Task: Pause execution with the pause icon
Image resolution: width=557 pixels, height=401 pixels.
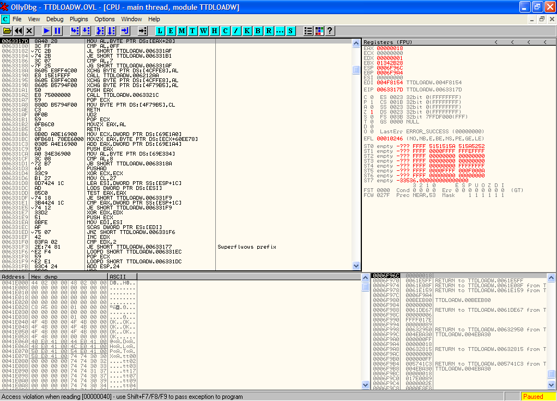Action: 57,31
